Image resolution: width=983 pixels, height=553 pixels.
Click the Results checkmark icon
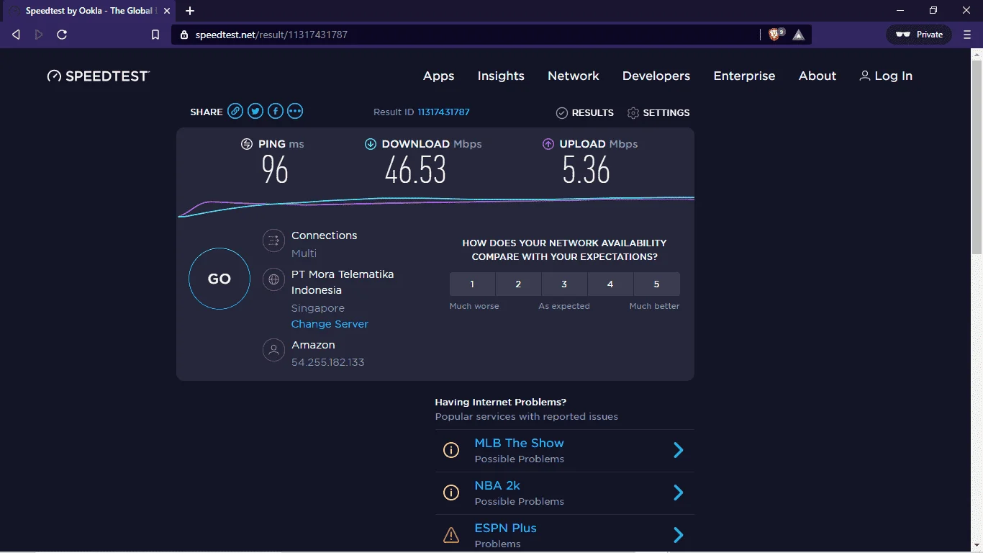(562, 113)
